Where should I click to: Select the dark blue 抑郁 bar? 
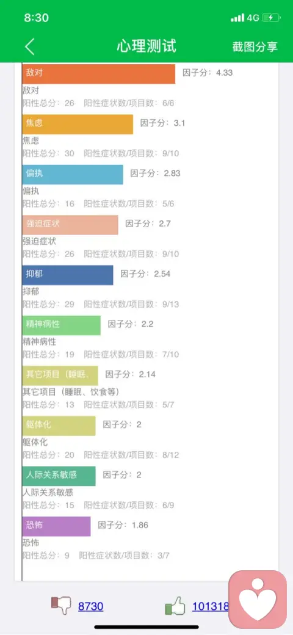(x=68, y=275)
